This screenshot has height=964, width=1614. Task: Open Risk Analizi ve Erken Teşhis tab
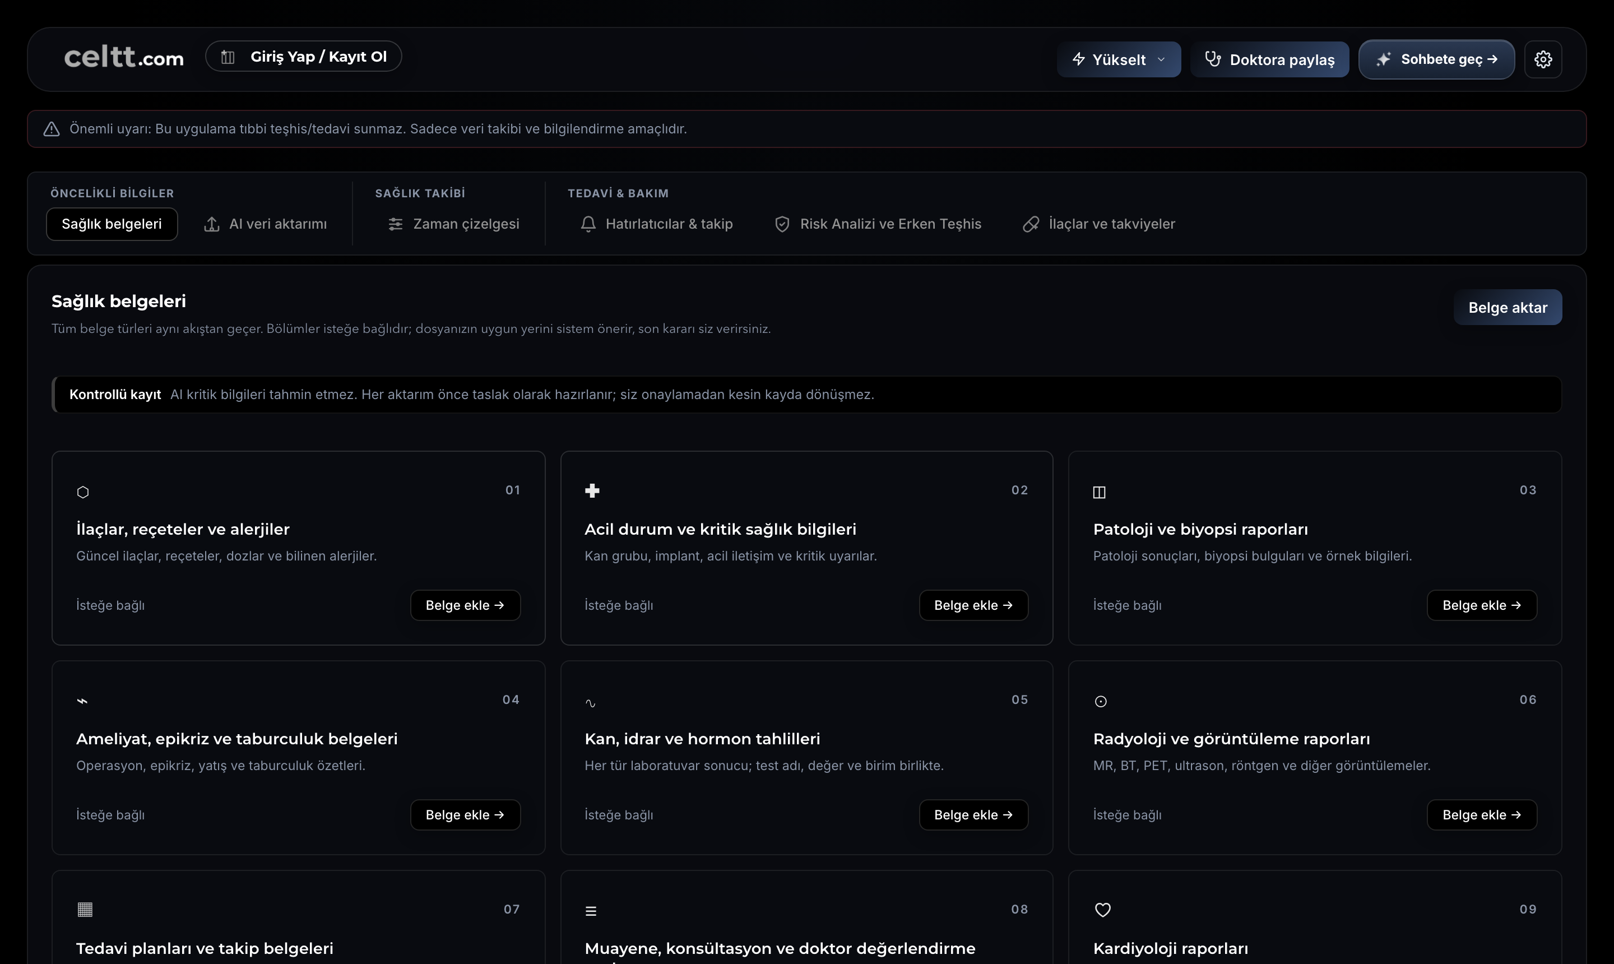click(878, 224)
